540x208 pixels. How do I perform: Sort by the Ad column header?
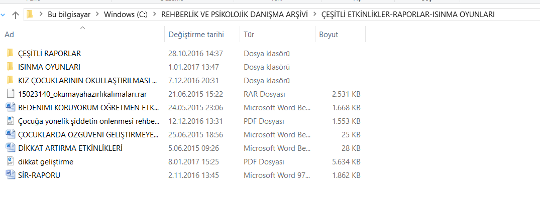coord(83,35)
